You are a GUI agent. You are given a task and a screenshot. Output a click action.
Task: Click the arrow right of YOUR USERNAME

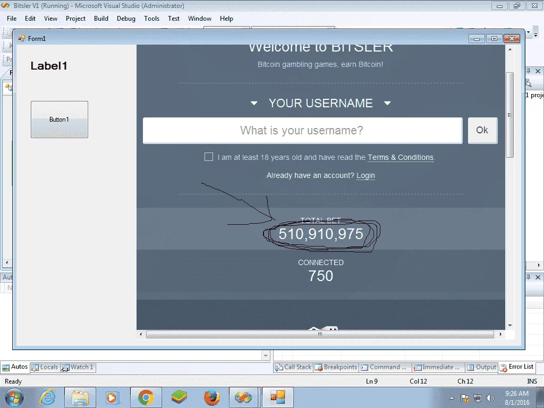point(387,103)
